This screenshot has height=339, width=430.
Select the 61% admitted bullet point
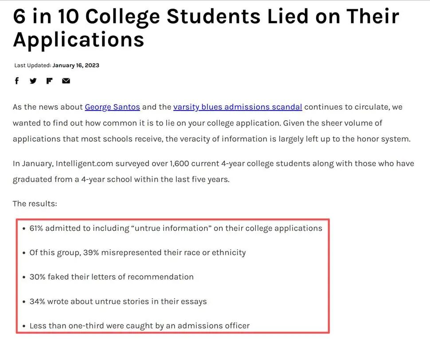[x=176, y=229]
